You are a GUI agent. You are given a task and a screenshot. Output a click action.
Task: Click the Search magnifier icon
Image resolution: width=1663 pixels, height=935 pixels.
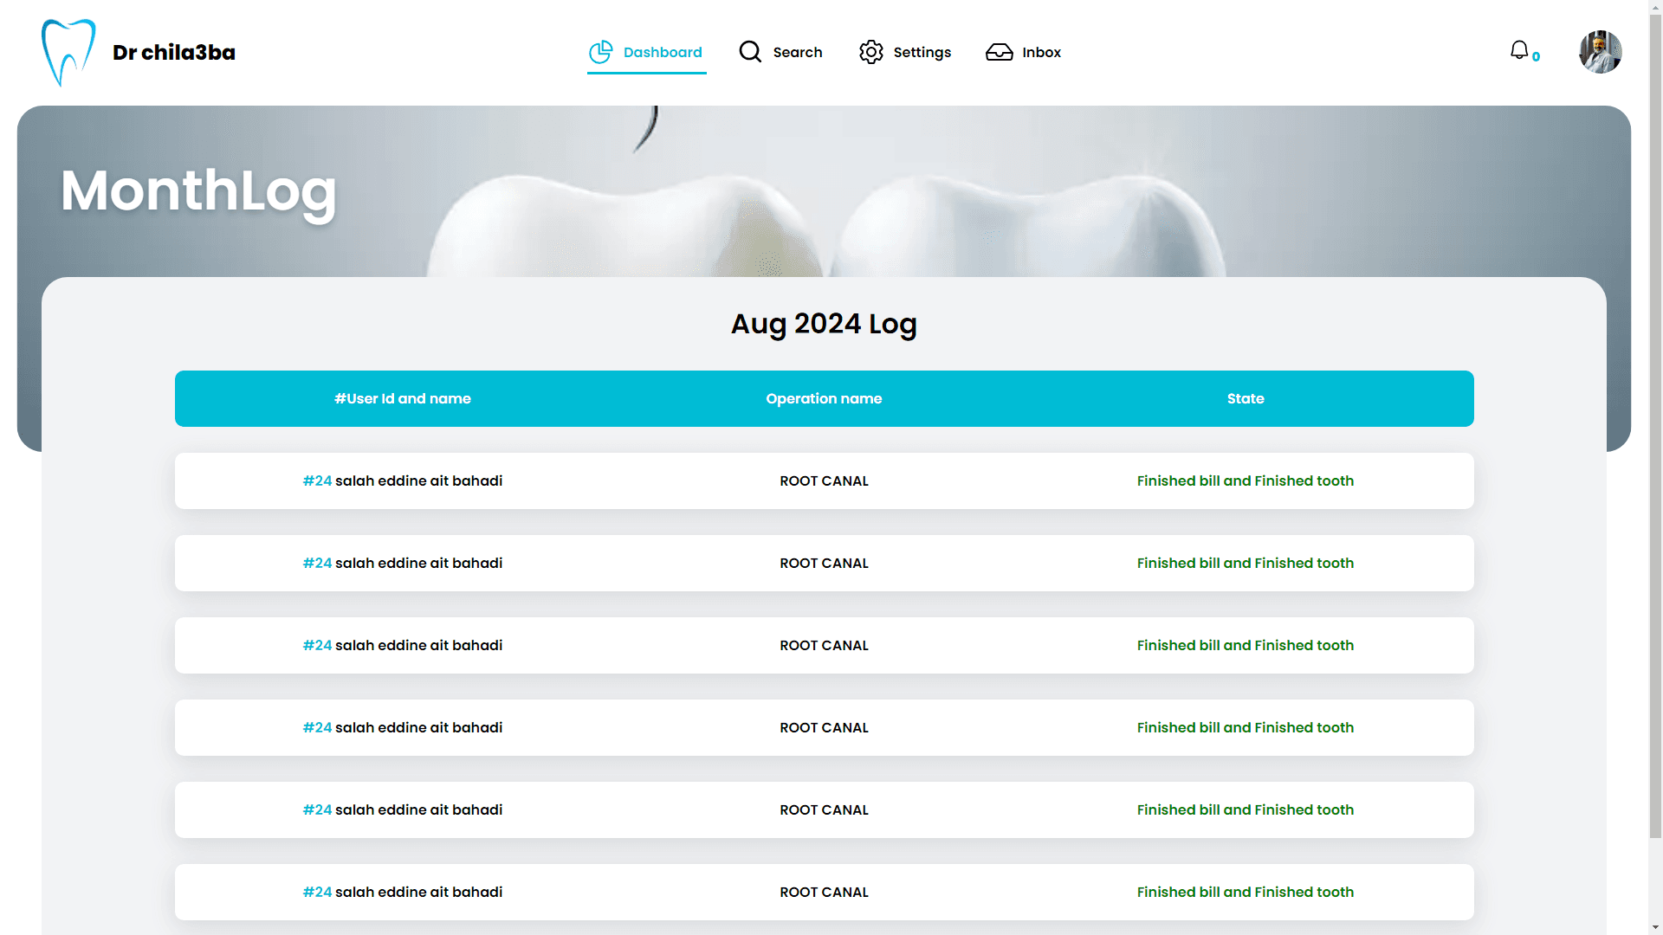pyautogui.click(x=750, y=52)
